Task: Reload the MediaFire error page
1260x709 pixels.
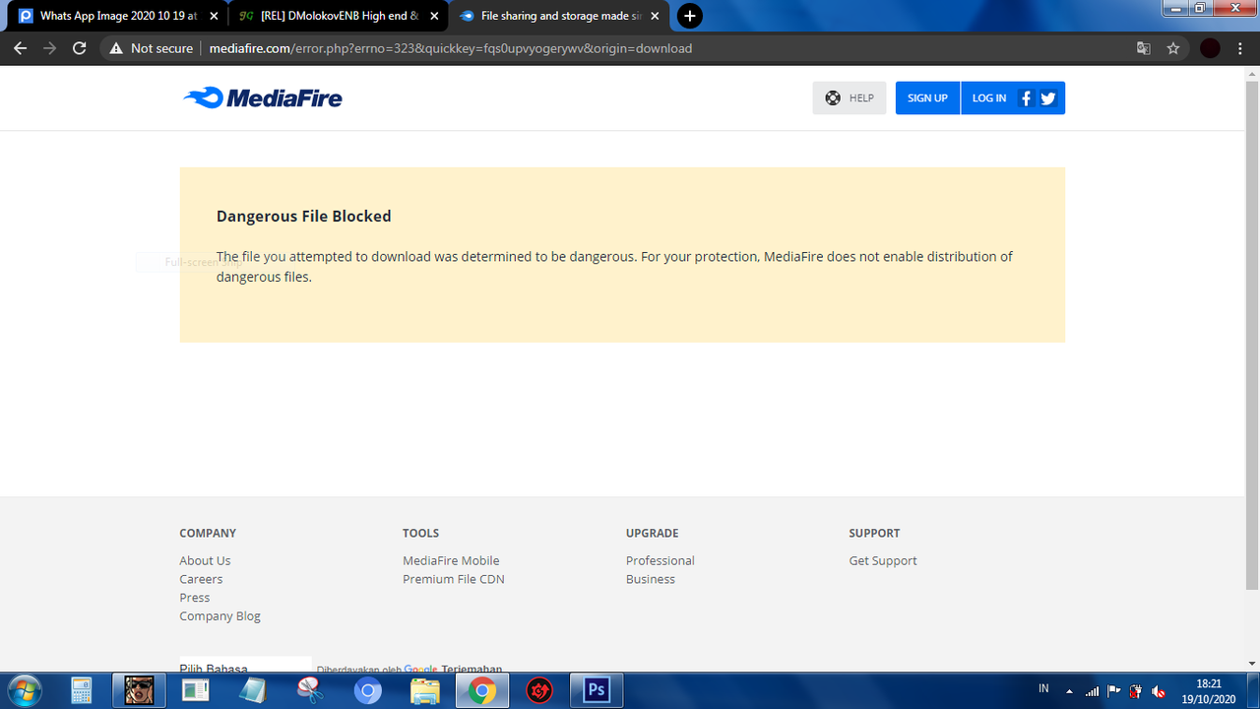Action: click(80, 48)
